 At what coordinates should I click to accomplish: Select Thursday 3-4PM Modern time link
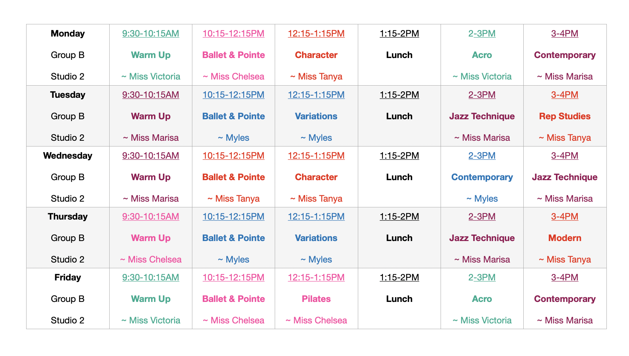click(565, 217)
